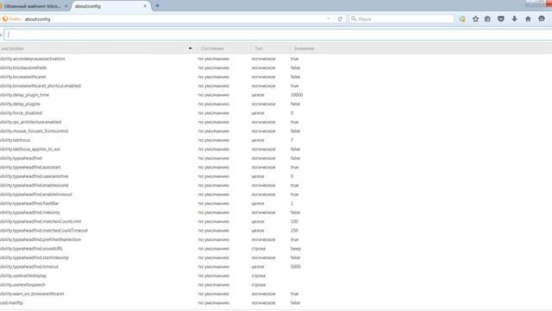Image resolution: width=552 pixels, height=311 pixels.
Task: Select the force_disabled preference name
Action: click(x=21, y=113)
